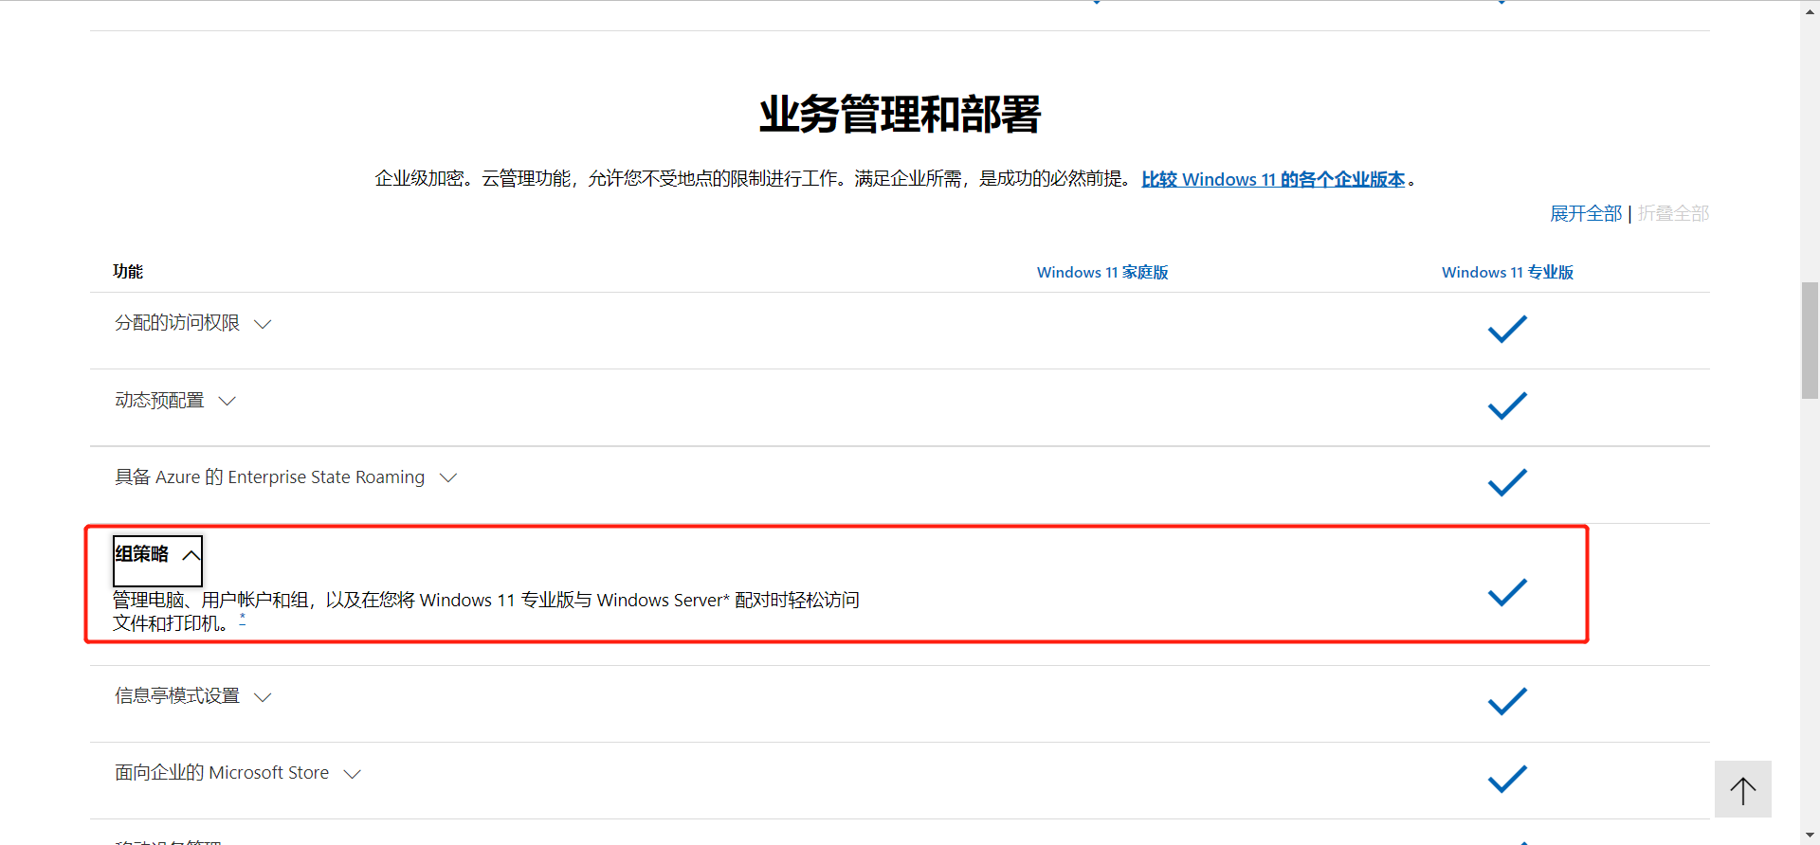Click the scrollbar down arrow
This screenshot has width=1820, height=845.
1810,836
